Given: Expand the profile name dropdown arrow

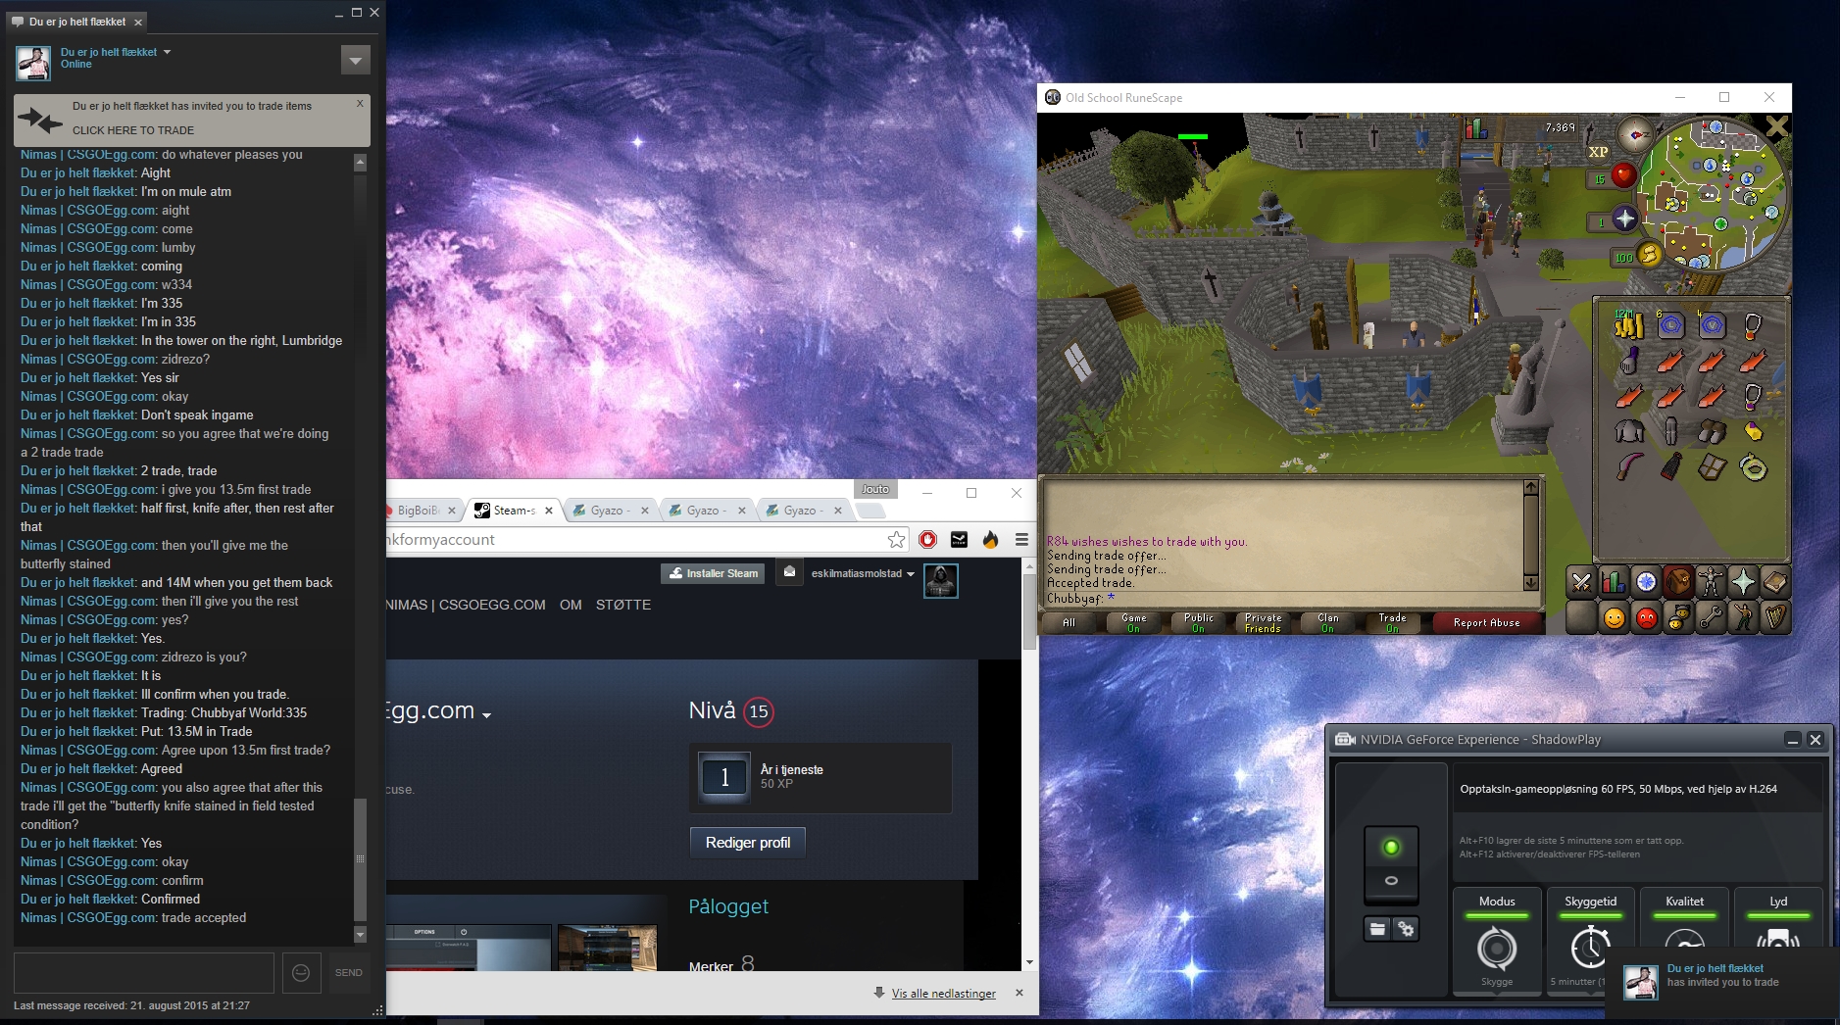Looking at the screenshot, I should tap(486, 715).
